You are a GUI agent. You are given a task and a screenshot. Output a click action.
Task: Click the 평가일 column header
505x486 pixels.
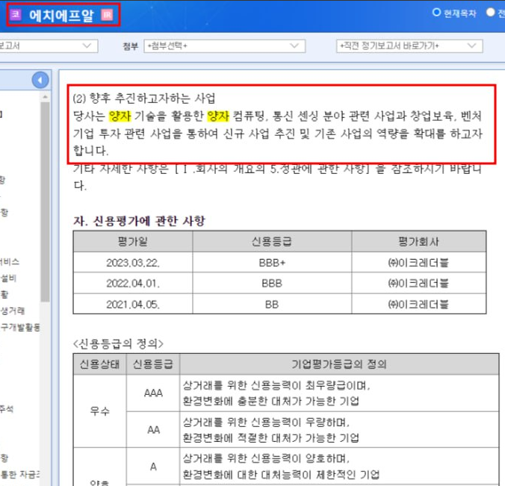pyautogui.click(x=133, y=241)
